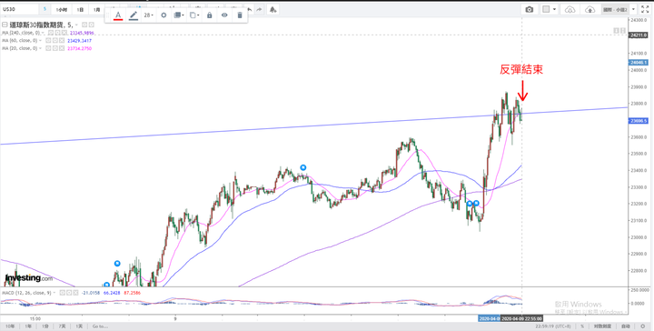Remove the MA (60, close, 0) indicator

tap(61, 41)
